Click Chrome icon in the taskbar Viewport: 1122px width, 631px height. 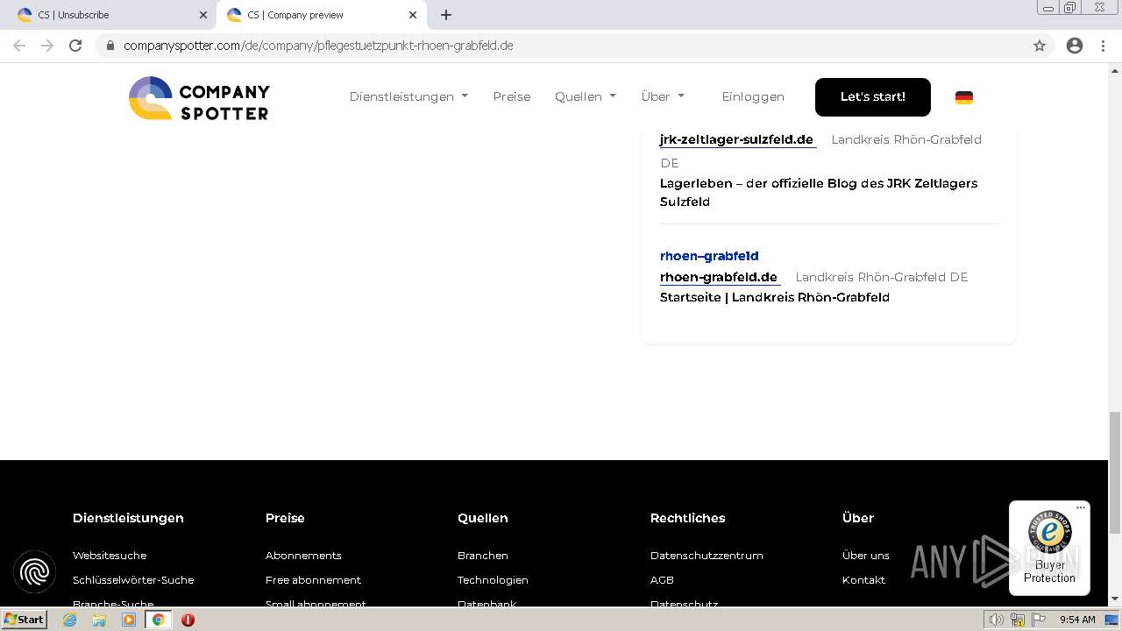click(x=159, y=620)
